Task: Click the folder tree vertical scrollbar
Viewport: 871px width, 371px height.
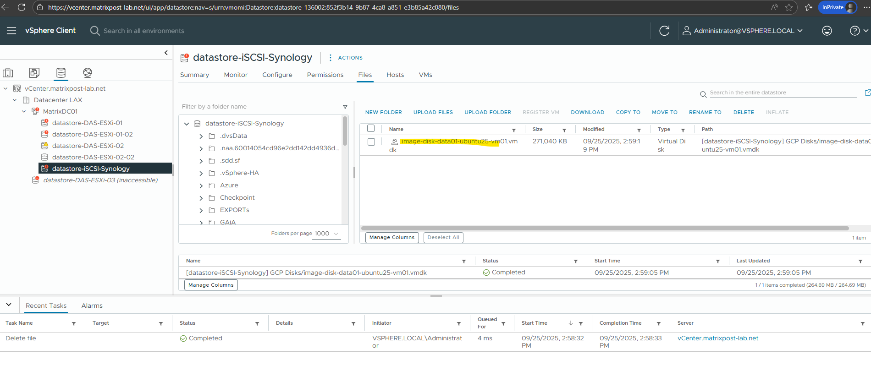Action: click(x=345, y=131)
